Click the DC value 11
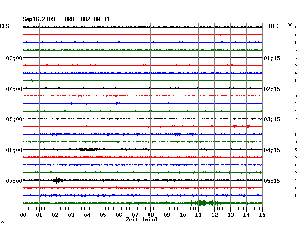Image resolution: width=299 pixels, height=227 pixels. coord(294,28)
